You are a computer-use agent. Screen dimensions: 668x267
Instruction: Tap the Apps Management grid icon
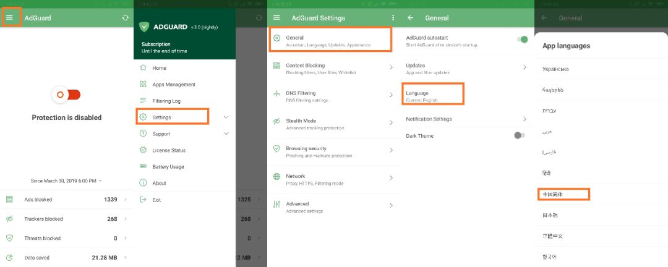[x=143, y=84]
